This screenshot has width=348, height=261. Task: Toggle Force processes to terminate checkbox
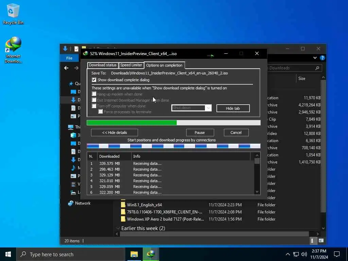coord(100,111)
